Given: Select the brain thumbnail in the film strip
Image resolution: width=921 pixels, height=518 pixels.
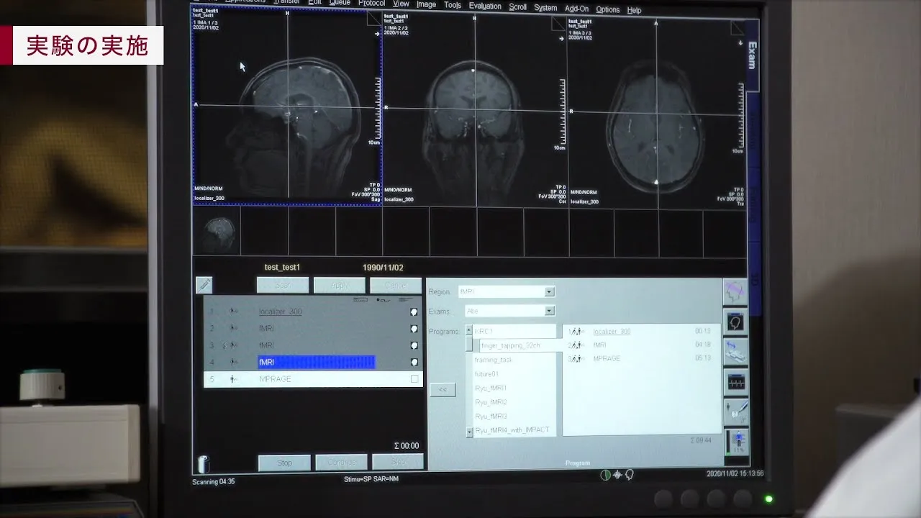Looking at the screenshot, I should coord(217,232).
